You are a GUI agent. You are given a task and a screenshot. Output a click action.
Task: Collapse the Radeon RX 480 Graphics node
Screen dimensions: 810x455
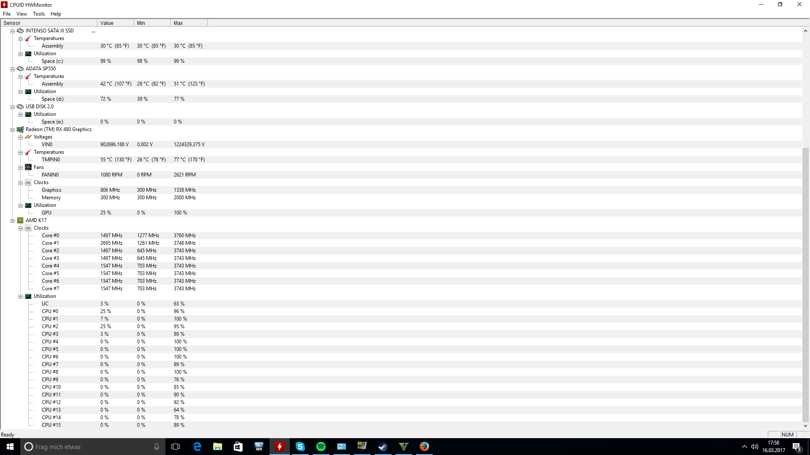click(x=13, y=130)
